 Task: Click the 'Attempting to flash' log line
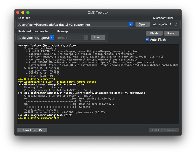tap(57, 82)
